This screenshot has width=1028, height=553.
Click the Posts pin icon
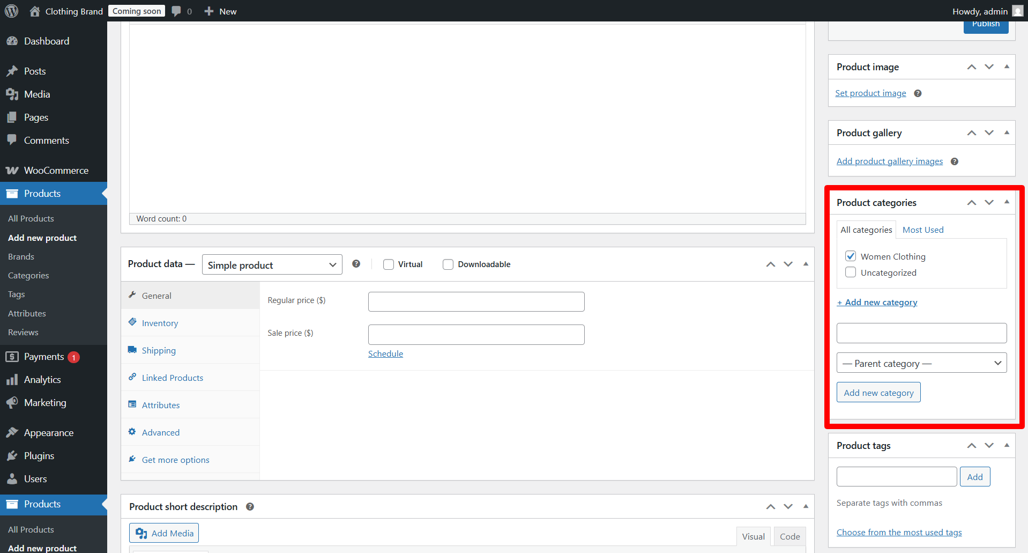(12, 71)
